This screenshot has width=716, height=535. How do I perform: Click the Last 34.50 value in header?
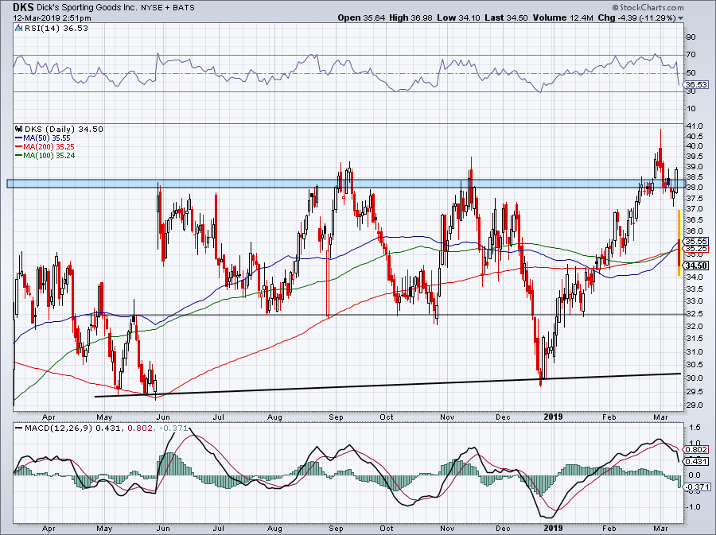(506, 17)
